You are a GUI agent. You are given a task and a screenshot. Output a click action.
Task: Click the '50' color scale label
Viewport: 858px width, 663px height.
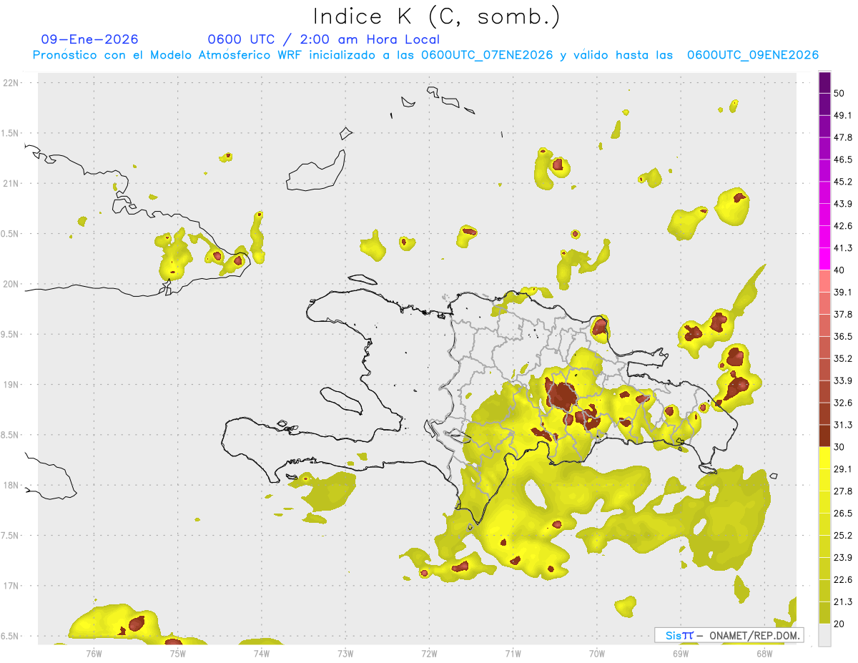click(839, 93)
